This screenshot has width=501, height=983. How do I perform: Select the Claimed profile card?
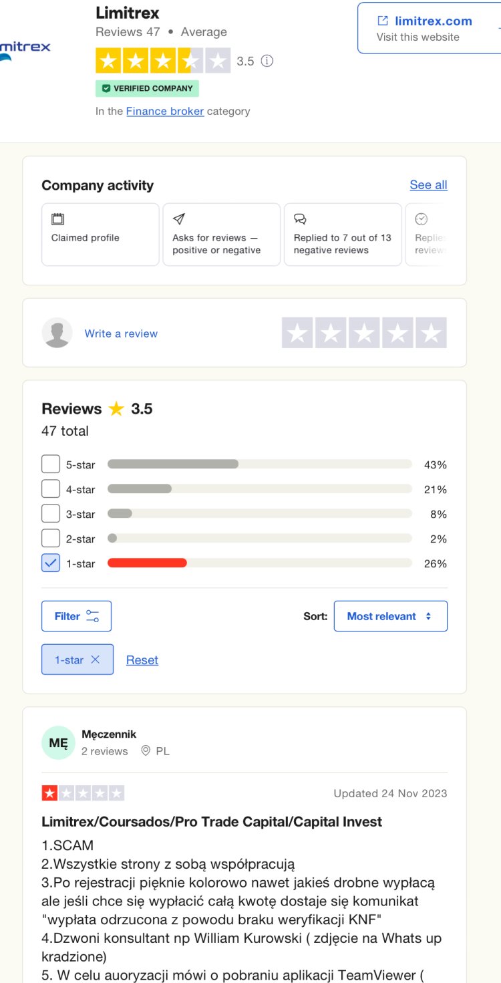coord(100,235)
